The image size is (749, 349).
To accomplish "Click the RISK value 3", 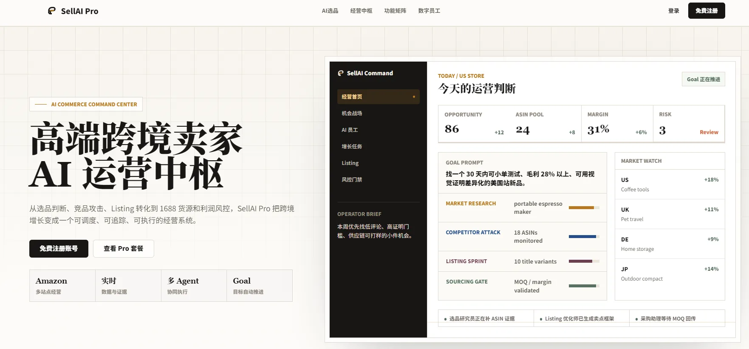I will click(662, 130).
